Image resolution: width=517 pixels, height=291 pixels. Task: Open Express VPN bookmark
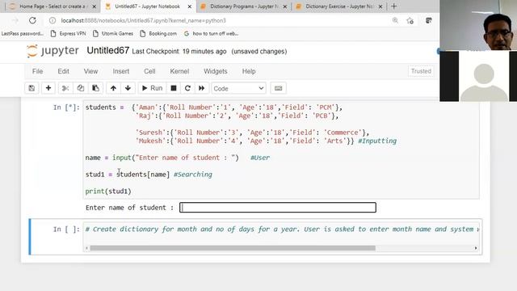(68, 34)
